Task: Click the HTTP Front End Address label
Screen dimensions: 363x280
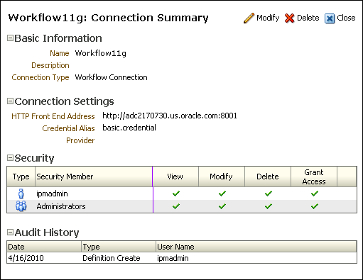Action: click(x=53, y=116)
